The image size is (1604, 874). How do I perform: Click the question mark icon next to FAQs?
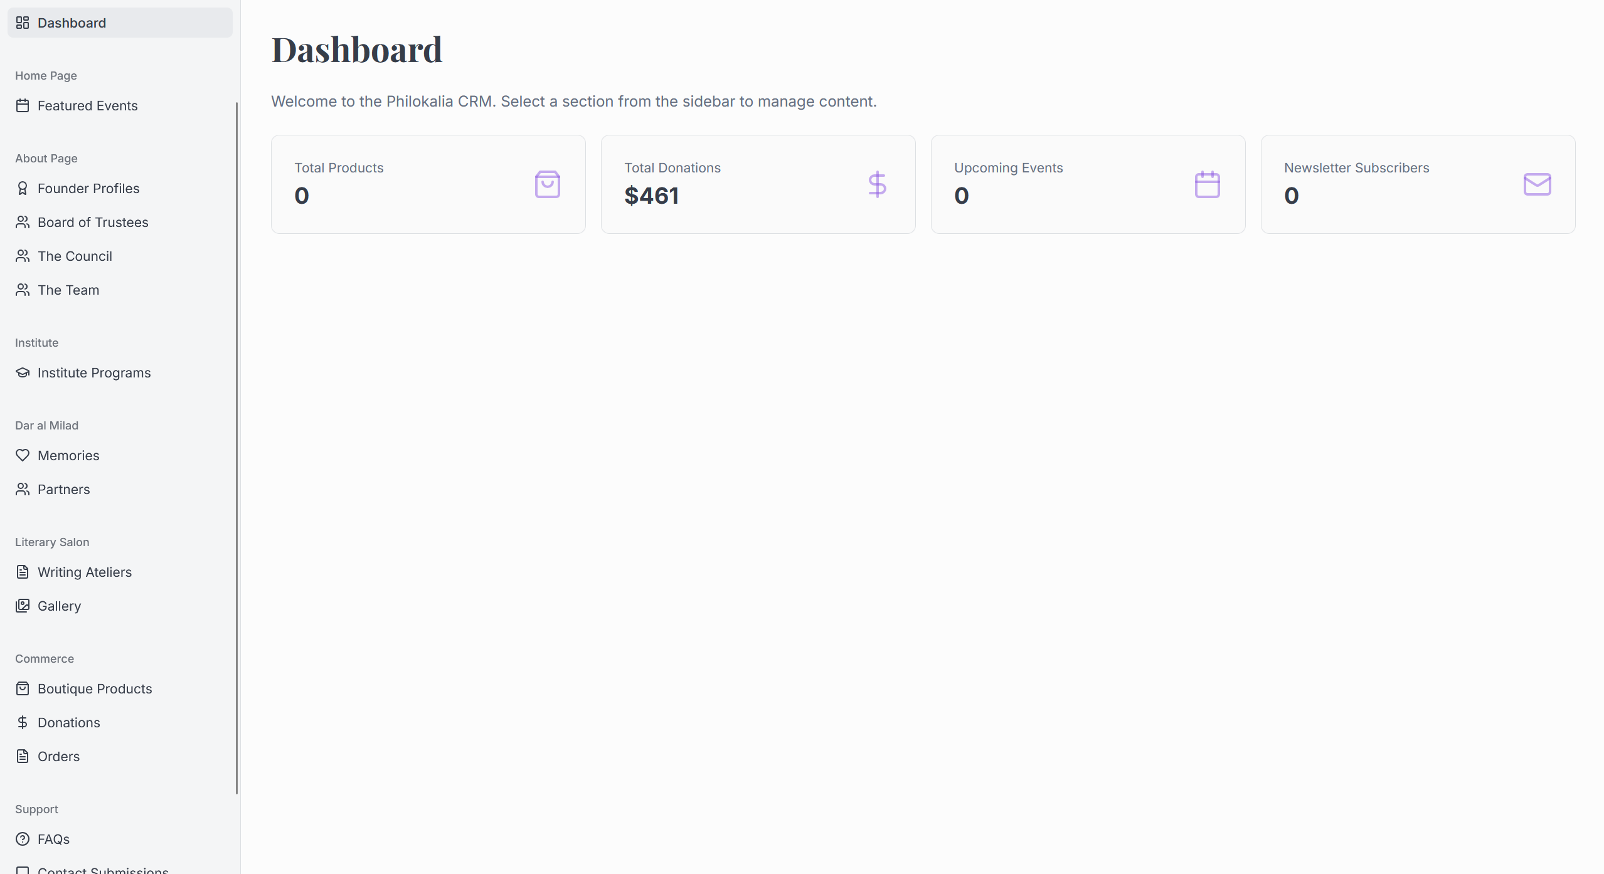[x=23, y=839]
